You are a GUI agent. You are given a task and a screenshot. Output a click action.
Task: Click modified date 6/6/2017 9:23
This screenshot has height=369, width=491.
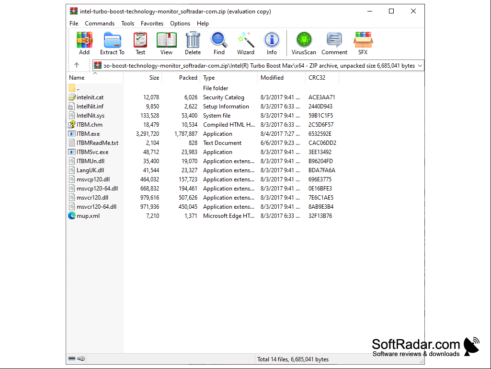[280, 143]
